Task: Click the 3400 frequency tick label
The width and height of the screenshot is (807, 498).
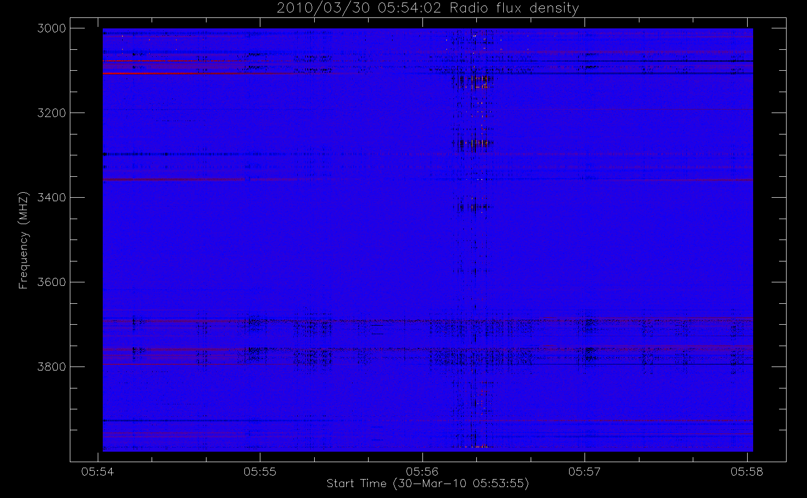Action: (52, 198)
